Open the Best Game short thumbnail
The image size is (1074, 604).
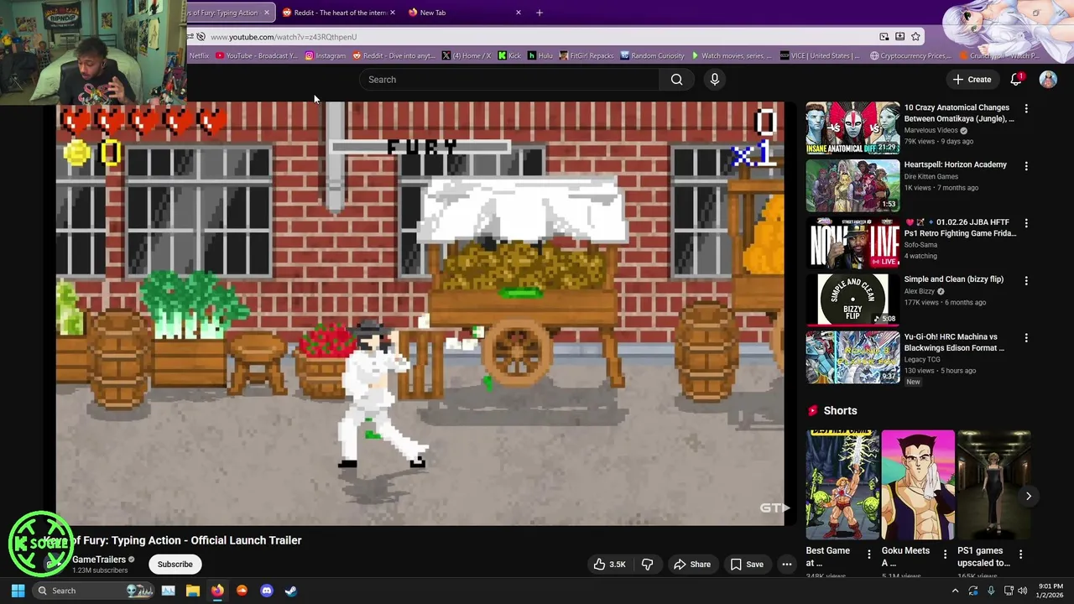pyautogui.click(x=842, y=485)
